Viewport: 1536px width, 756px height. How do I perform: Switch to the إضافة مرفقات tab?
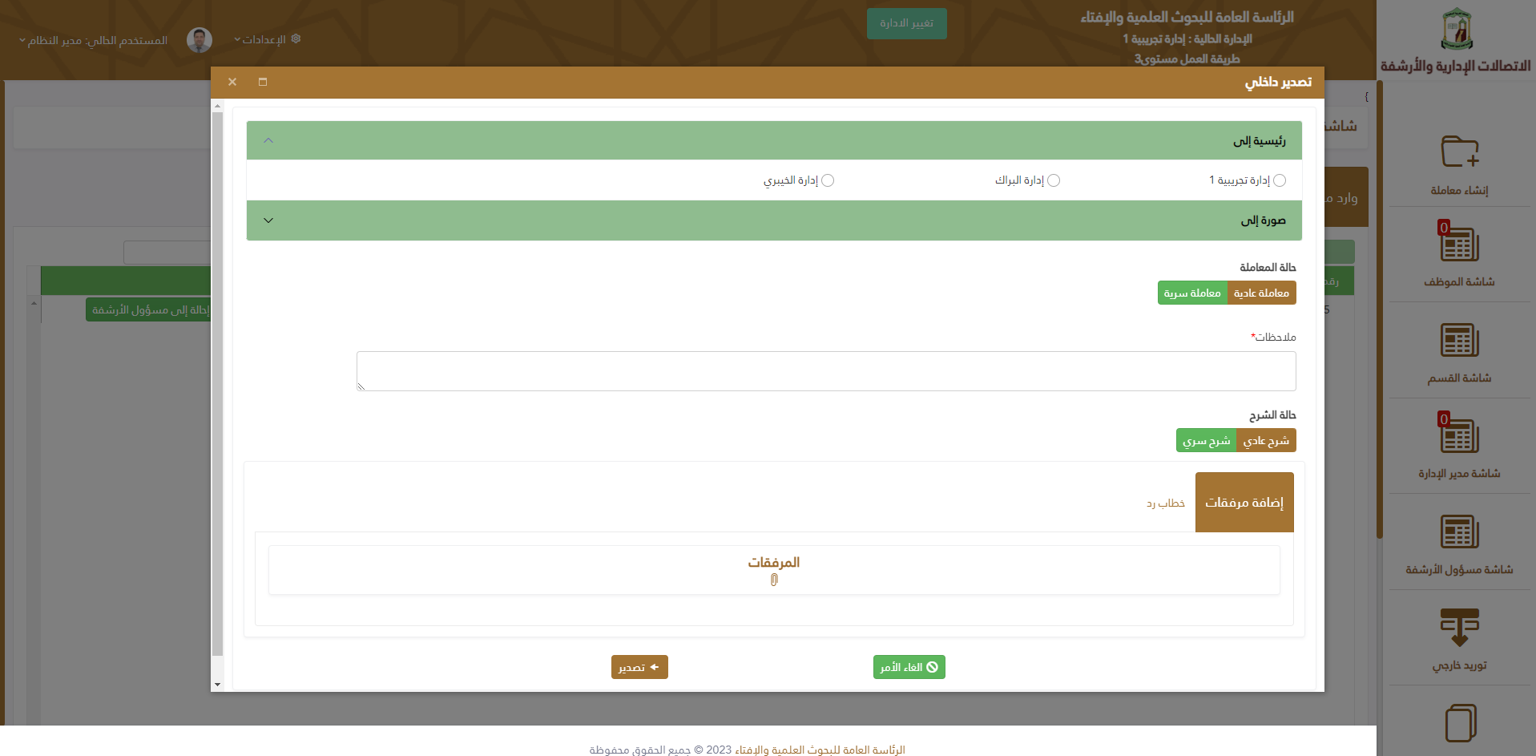(1244, 503)
